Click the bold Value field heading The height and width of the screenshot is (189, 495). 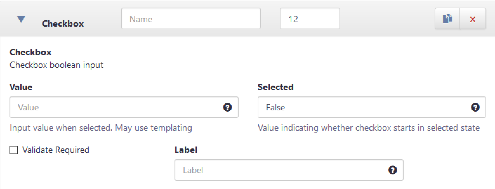pyautogui.click(x=21, y=87)
